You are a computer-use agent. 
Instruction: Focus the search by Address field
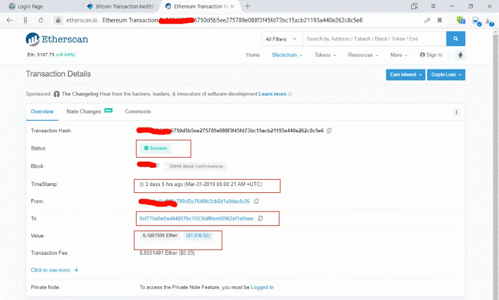click(x=374, y=39)
